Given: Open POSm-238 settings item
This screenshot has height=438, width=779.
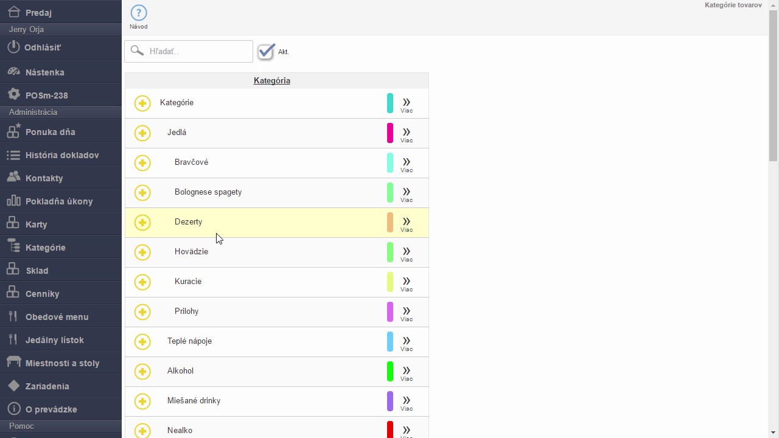Looking at the screenshot, I should [x=61, y=95].
